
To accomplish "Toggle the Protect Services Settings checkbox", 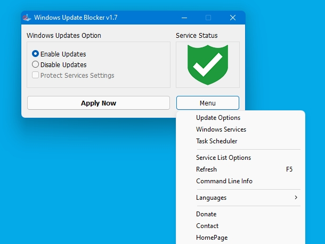I will (x=36, y=75).
